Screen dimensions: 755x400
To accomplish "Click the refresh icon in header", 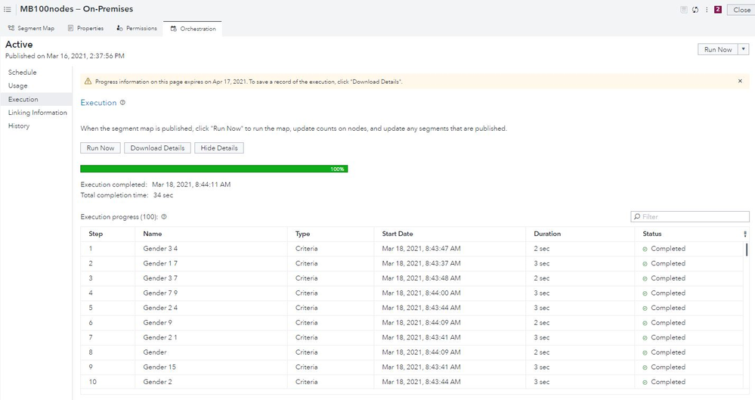I will pyautogui.click(x=695, y=10).
